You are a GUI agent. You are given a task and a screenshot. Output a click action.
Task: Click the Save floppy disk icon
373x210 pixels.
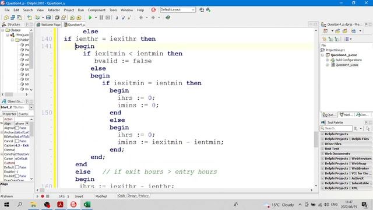[48, 17]
